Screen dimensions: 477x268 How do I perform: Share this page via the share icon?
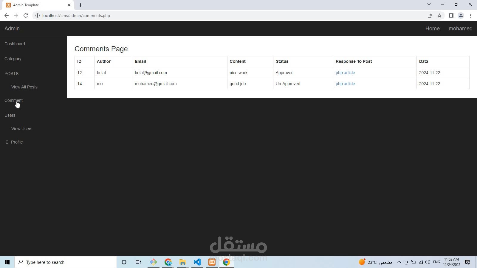pos(430,15)
